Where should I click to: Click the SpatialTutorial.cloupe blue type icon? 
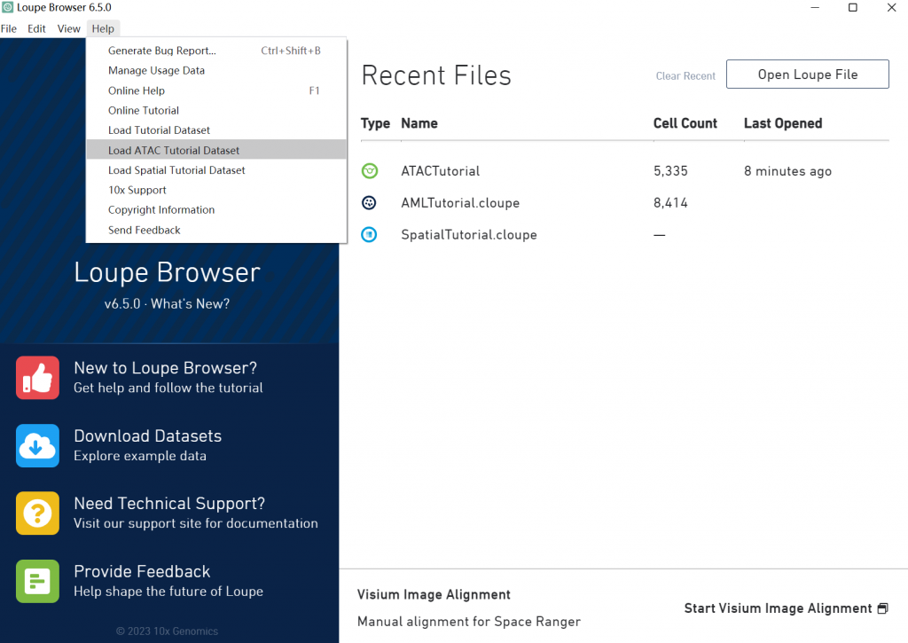(370, 235)
